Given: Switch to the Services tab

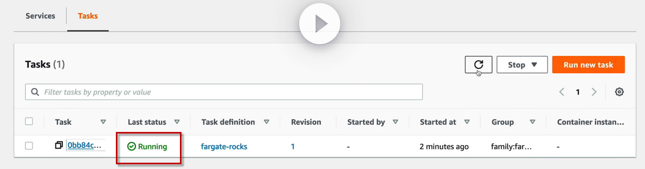Looking at the screenshot, I should [x=40, y=16].
